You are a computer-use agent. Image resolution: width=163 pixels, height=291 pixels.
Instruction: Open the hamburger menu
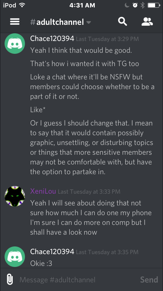point(15,22)
